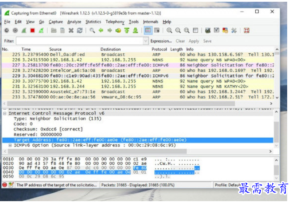Image resolution: width=292 pixels, height=202 pixels.
Task: Sort by the Destination column header
Action: 111,49
